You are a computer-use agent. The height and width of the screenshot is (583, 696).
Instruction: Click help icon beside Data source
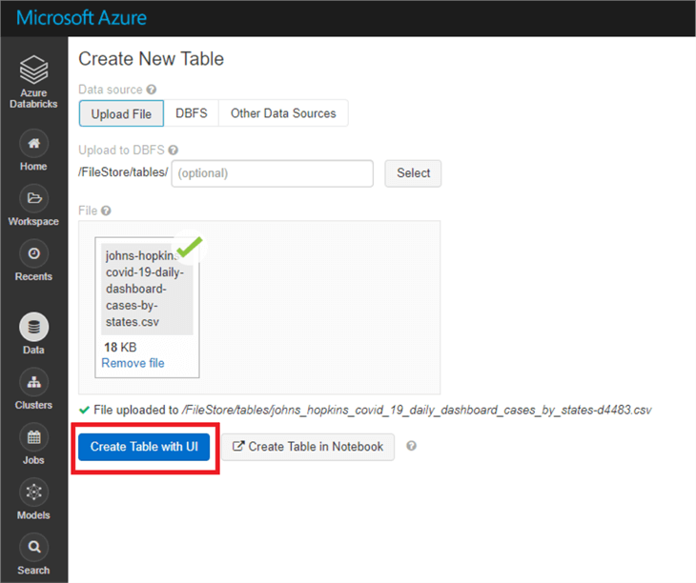click(x=152, y=90)
